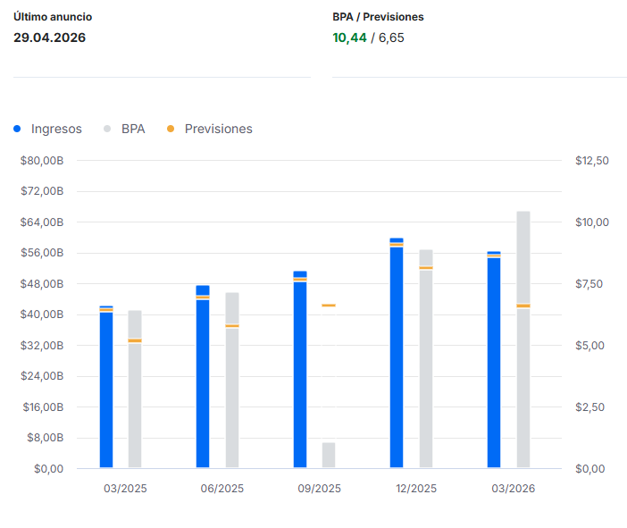Select the tall gray BPA bar for 03/2026
627x528 pixels.
pyautogui.click(x=523, y=339)
